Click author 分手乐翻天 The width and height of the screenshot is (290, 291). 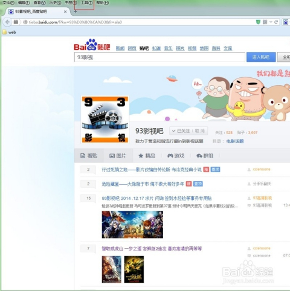pos(262,184)
